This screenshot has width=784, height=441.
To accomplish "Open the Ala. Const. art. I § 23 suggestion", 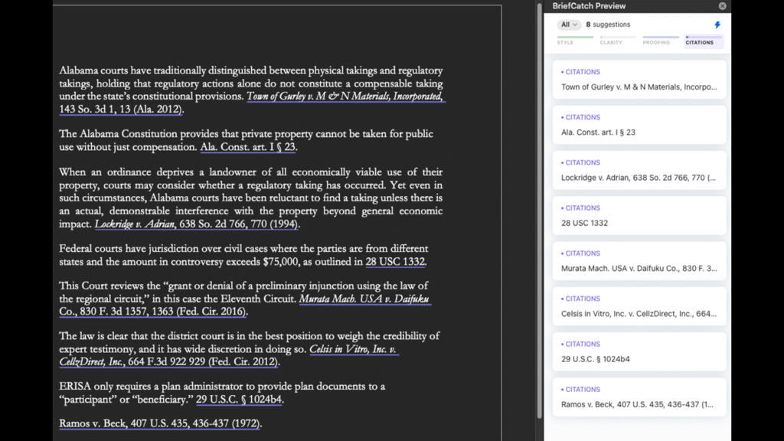I will pyautogui.click(x=639, y=125).
